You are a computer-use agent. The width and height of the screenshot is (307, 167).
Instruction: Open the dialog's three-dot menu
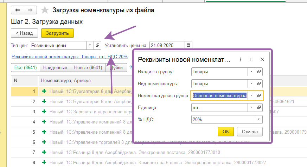(241, 59)
